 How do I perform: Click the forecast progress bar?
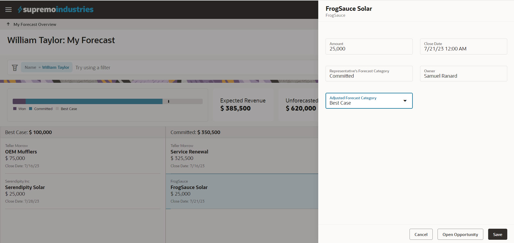pyautogui.click(x=107, y=101)
